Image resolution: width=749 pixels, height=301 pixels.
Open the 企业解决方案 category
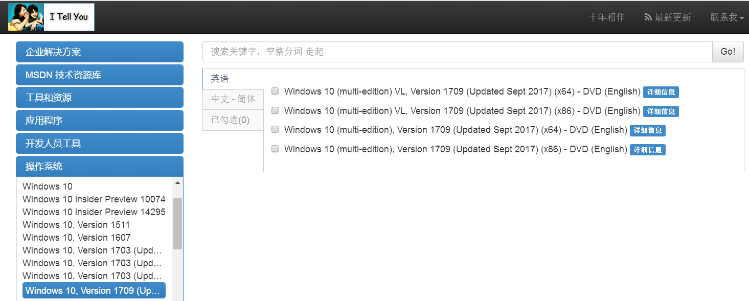(99, 52)
